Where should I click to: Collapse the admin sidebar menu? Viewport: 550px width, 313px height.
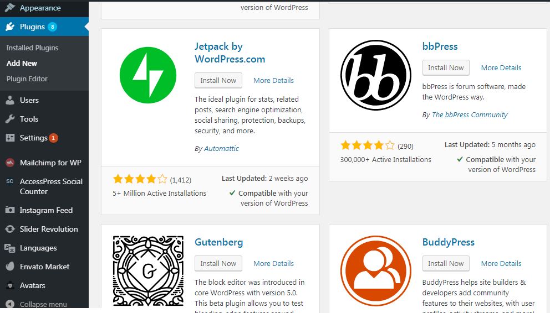(x=37, y=304)
